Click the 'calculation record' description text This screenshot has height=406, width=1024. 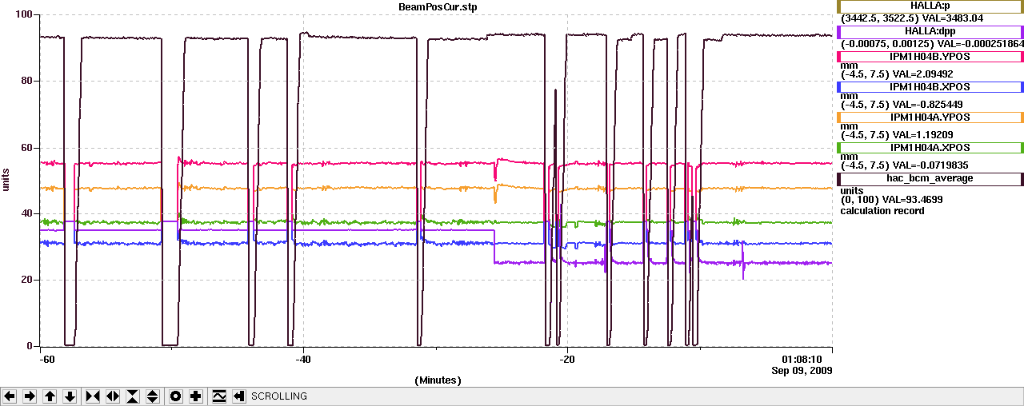point(882,211)
